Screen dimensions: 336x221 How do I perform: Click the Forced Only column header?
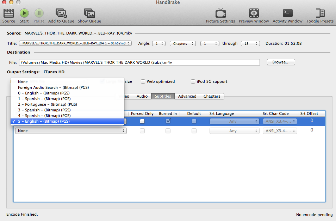point(142,113)
